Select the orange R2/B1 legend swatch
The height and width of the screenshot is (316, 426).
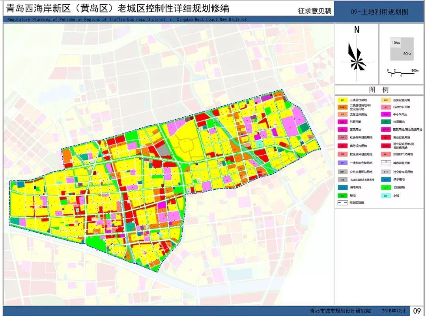pos(342,107)
